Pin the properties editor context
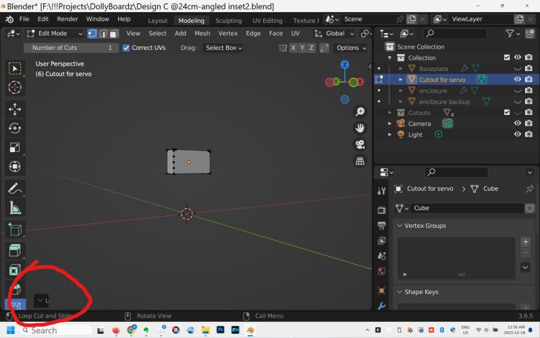 tap(529, 189)
